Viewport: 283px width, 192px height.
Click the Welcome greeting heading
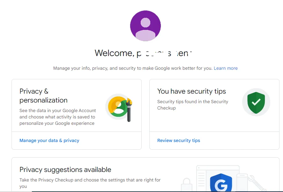tap(143, 53)
